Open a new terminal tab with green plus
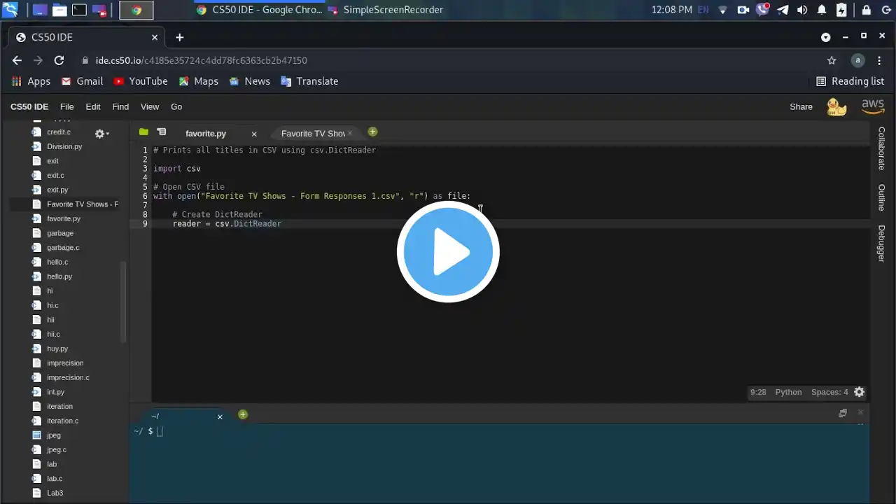 coord(243,414)
